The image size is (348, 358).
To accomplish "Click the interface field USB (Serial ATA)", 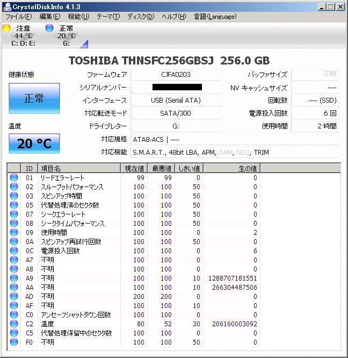I will click(x=176, y=101).
